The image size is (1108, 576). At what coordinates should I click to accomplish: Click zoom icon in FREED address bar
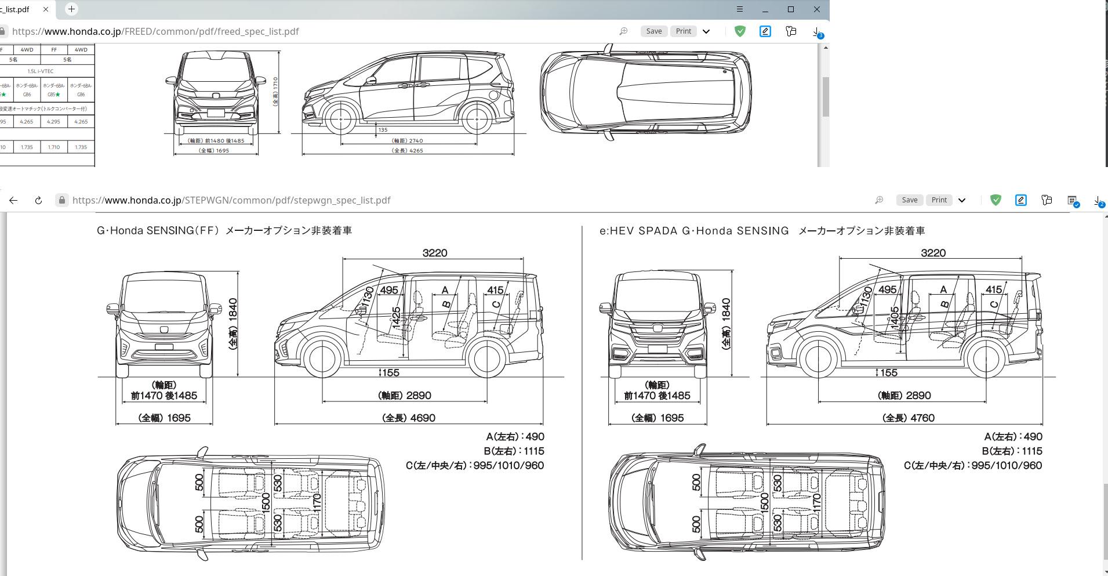(623, 31)
